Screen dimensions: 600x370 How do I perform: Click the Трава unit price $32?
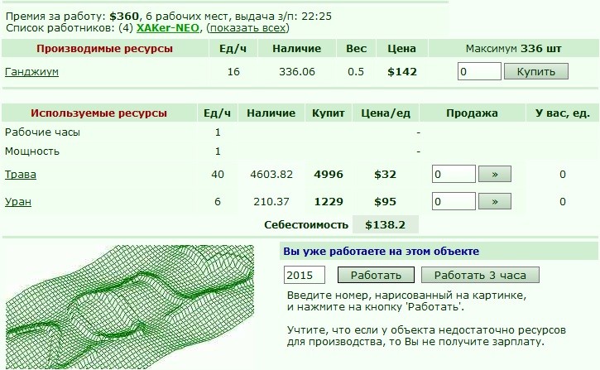coord(385,175)
